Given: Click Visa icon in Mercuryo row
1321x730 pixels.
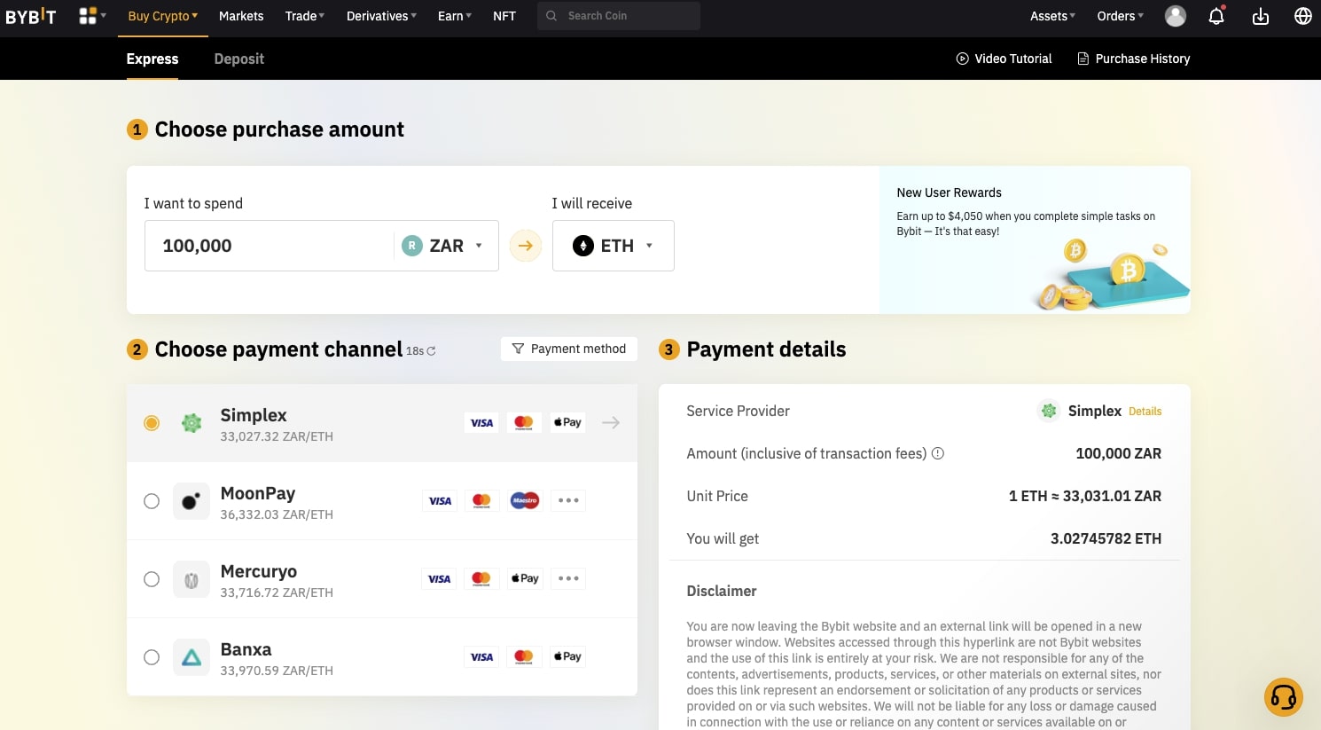Looking at the screenshot, I should [x=439, y=579].
